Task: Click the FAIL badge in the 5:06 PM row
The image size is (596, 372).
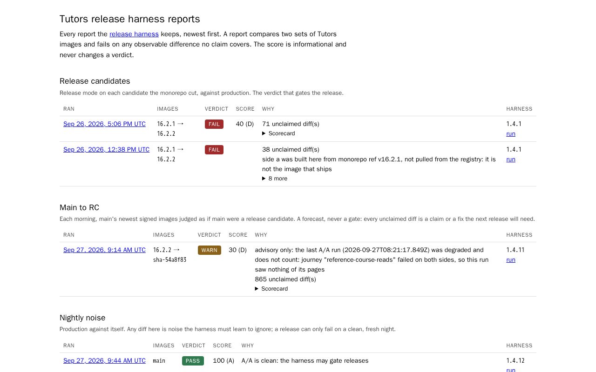Action: point(214,124)
